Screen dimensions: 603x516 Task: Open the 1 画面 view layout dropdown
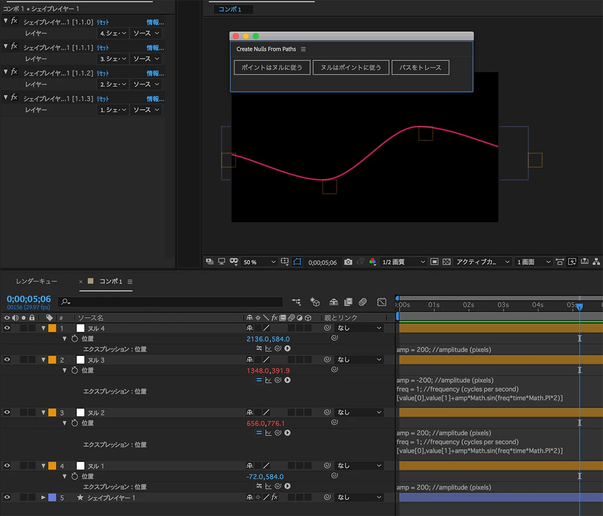[x=534, y=262]
